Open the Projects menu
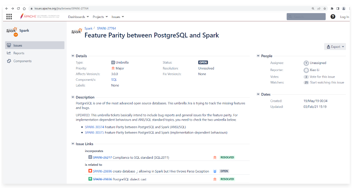 tap(100, 17)
